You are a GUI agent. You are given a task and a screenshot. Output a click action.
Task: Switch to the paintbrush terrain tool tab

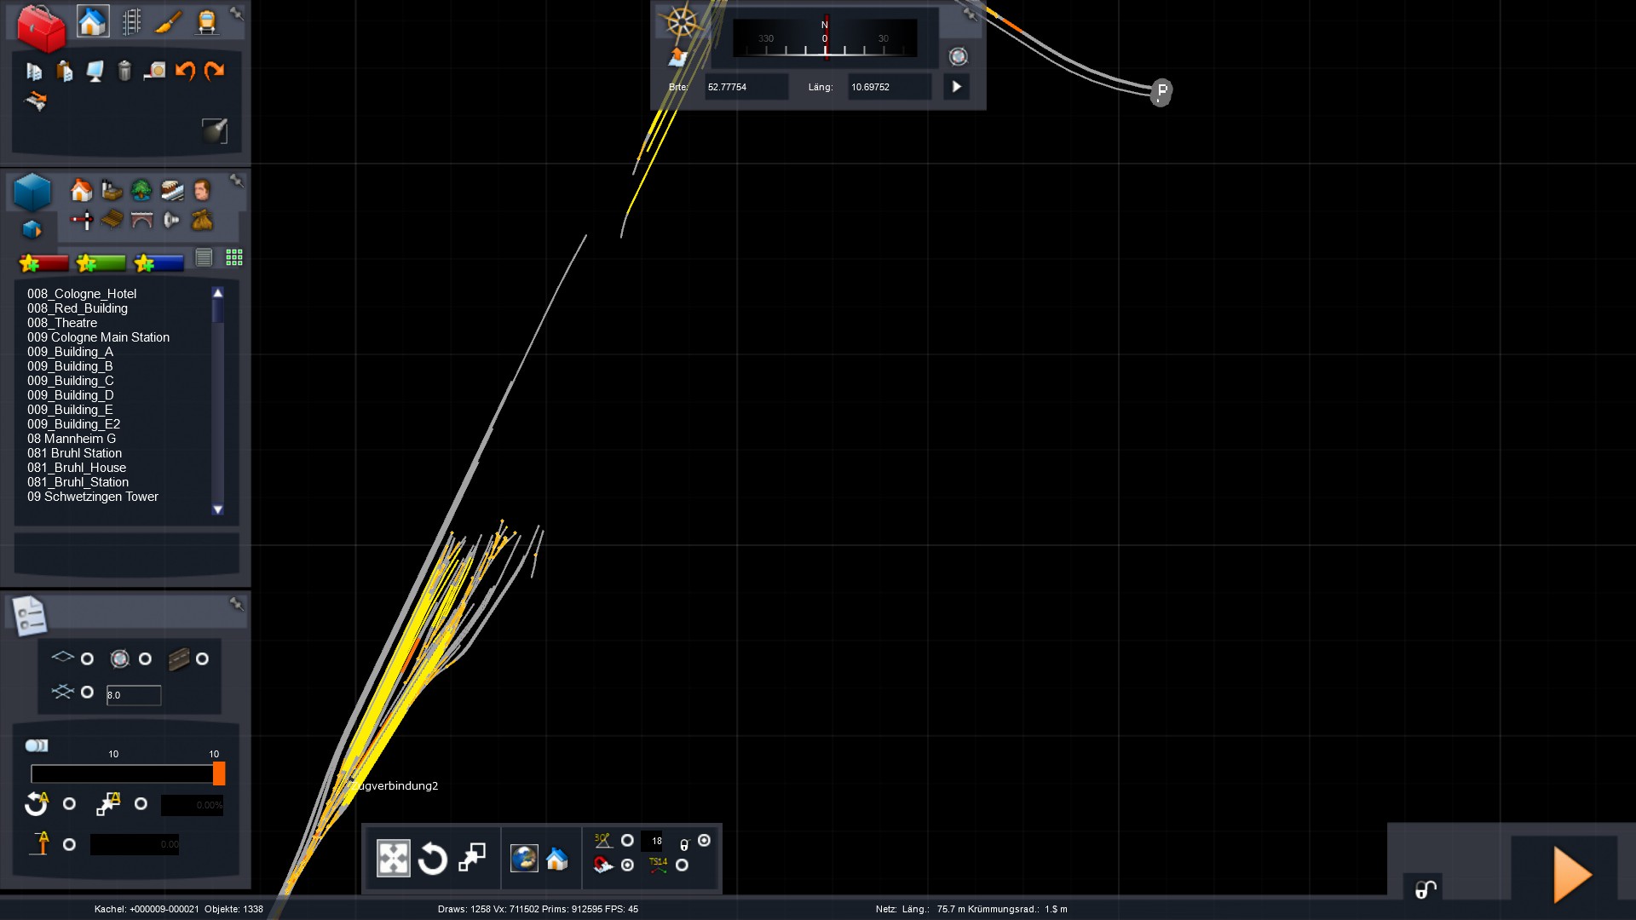(x=169, y=22)
